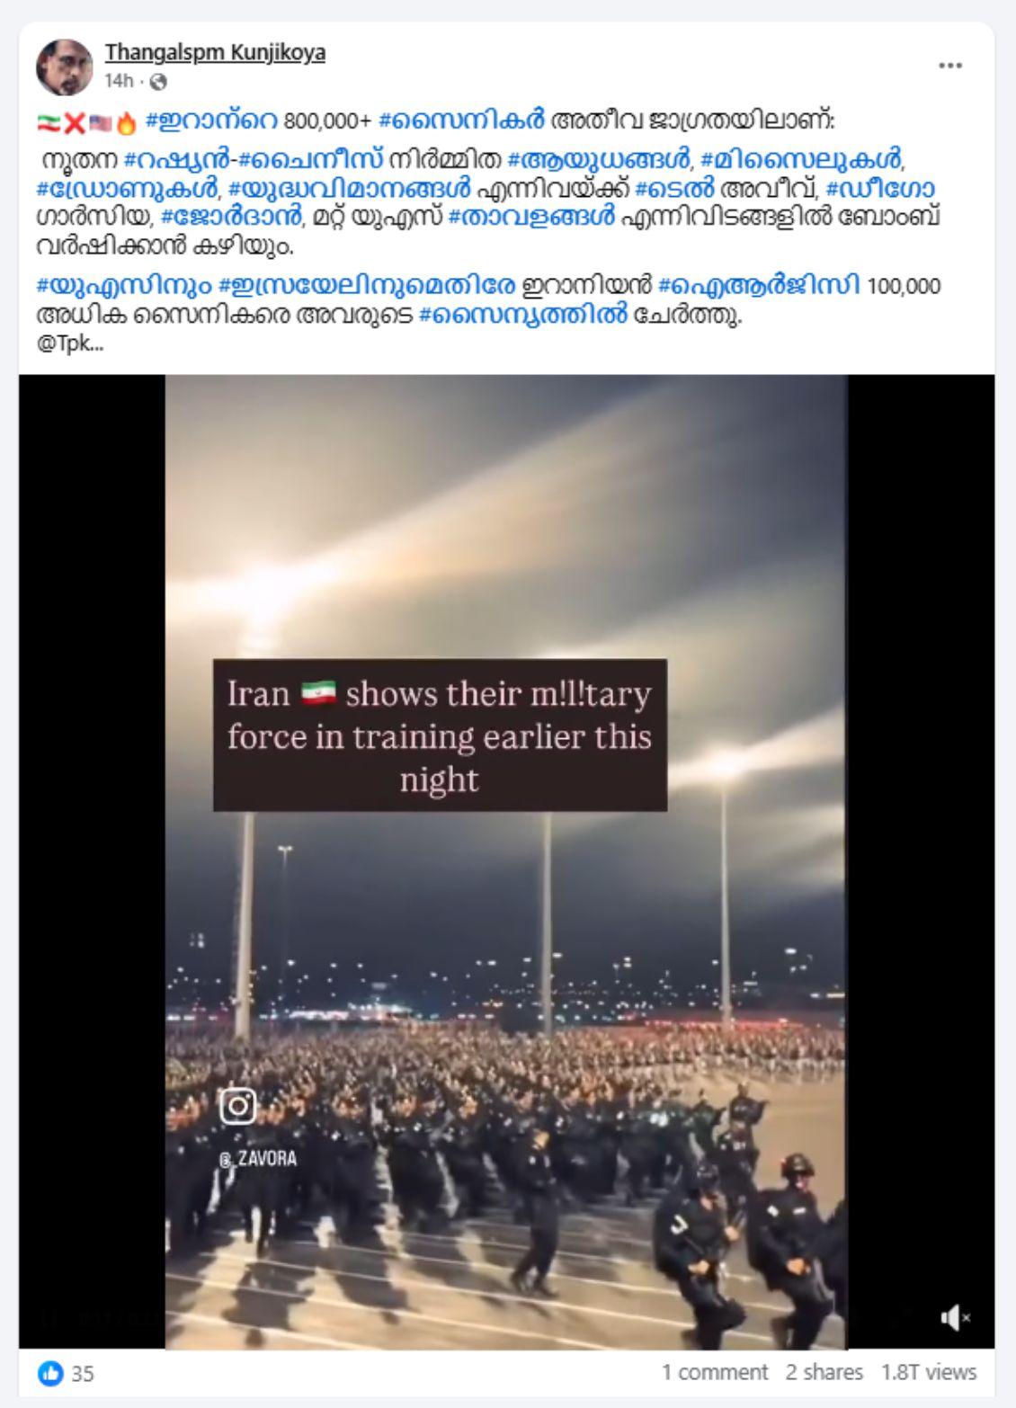Click the @_ZAVORA watermark on video
Image resolution: width=1016 pixels, height=1408 pixels.
pyautogui.click(x=257, y=1159)
